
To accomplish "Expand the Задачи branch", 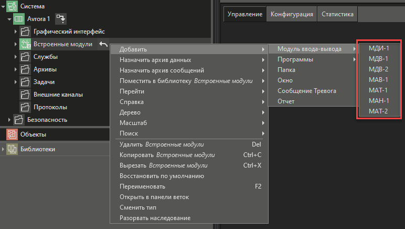I will coord(16,82).
